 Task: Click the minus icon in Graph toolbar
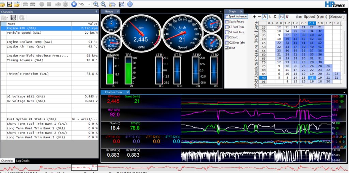click(x=259, y=16)
